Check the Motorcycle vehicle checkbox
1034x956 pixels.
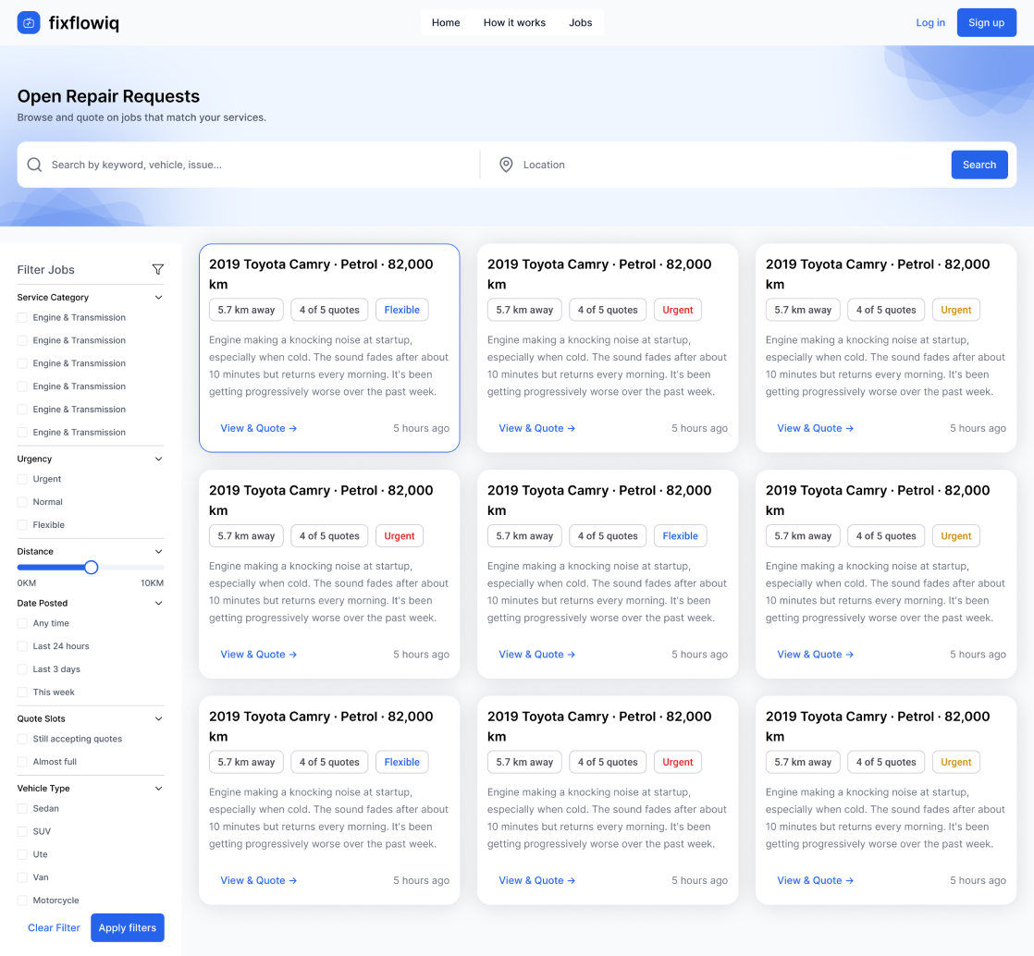click(22, 901)
